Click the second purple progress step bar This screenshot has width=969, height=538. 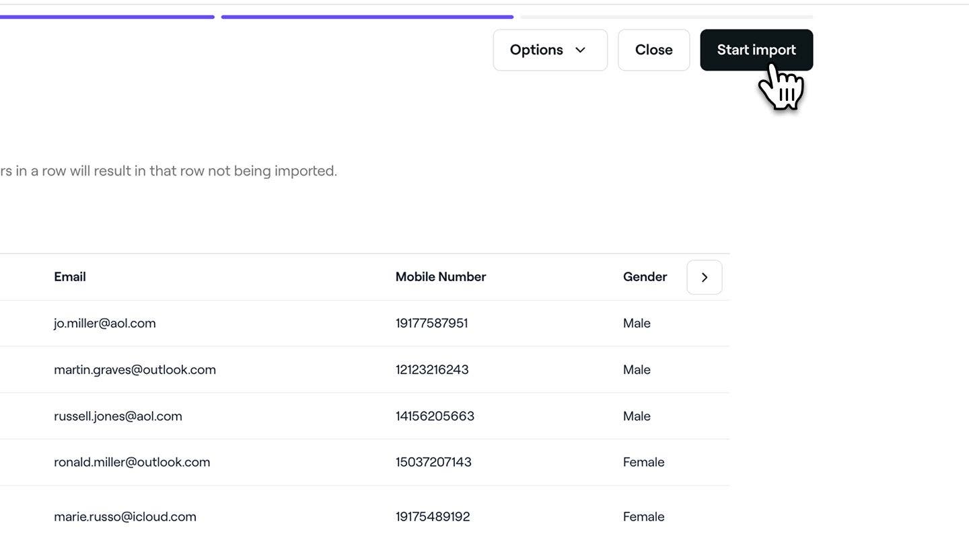pyautogui.click(x=367, y=17)
